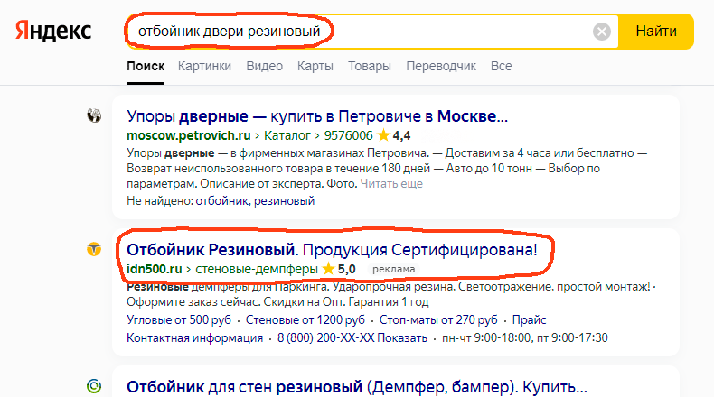Click the idn500.ru green domain link
Viewport: 714px width, 397px height.
pyautogui.click(x=154, y=269)
